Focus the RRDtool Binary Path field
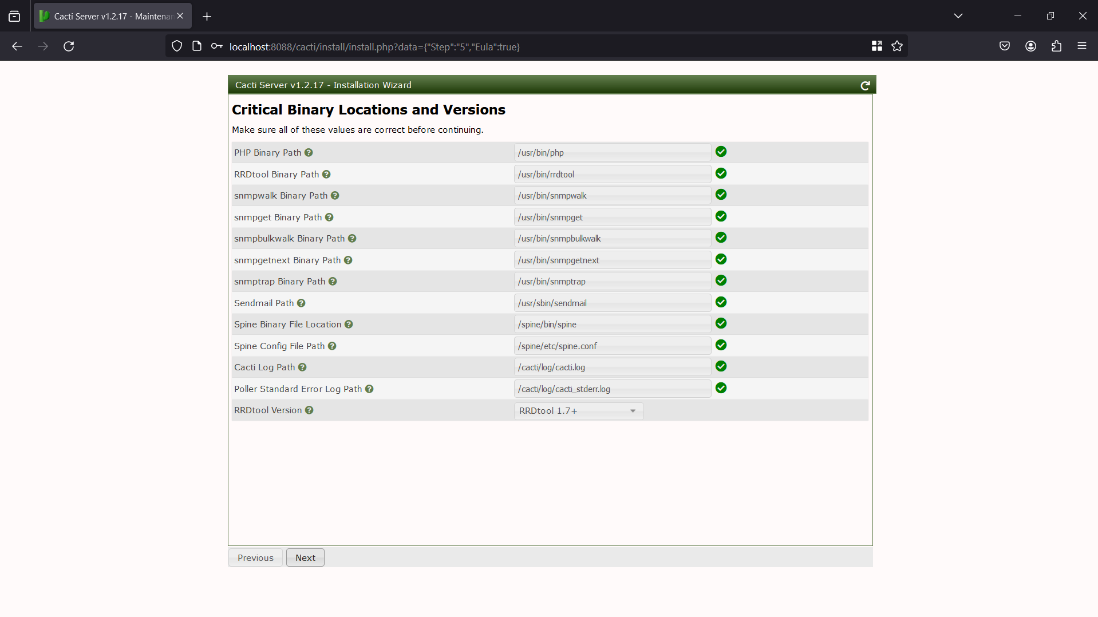The height and width of the screenshot is (617, 1098). pyautogui.click(x=613, y=175)
